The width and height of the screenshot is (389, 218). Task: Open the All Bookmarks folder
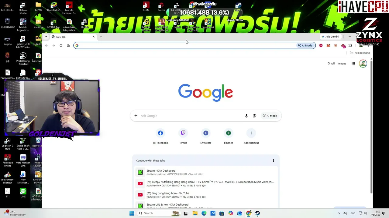[360, 53]
